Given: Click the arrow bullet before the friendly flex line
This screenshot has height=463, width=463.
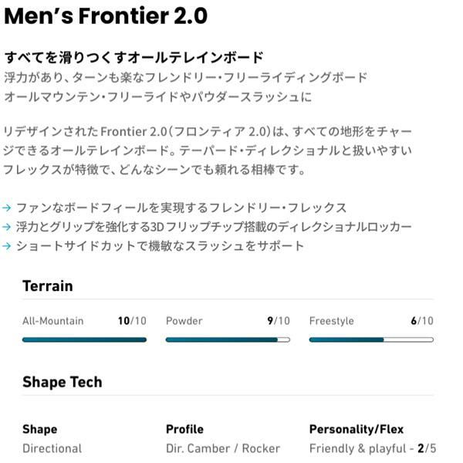Looking at the screenshot, I should pos(8,208).
